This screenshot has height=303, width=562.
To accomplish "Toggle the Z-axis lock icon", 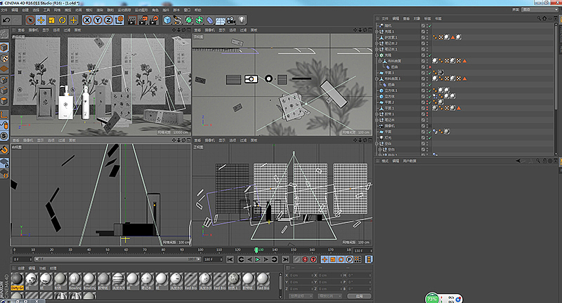I will (x=109, y=20).
